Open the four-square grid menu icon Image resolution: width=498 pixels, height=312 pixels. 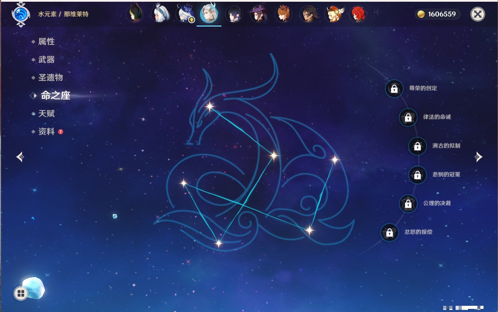coord(21,293)
